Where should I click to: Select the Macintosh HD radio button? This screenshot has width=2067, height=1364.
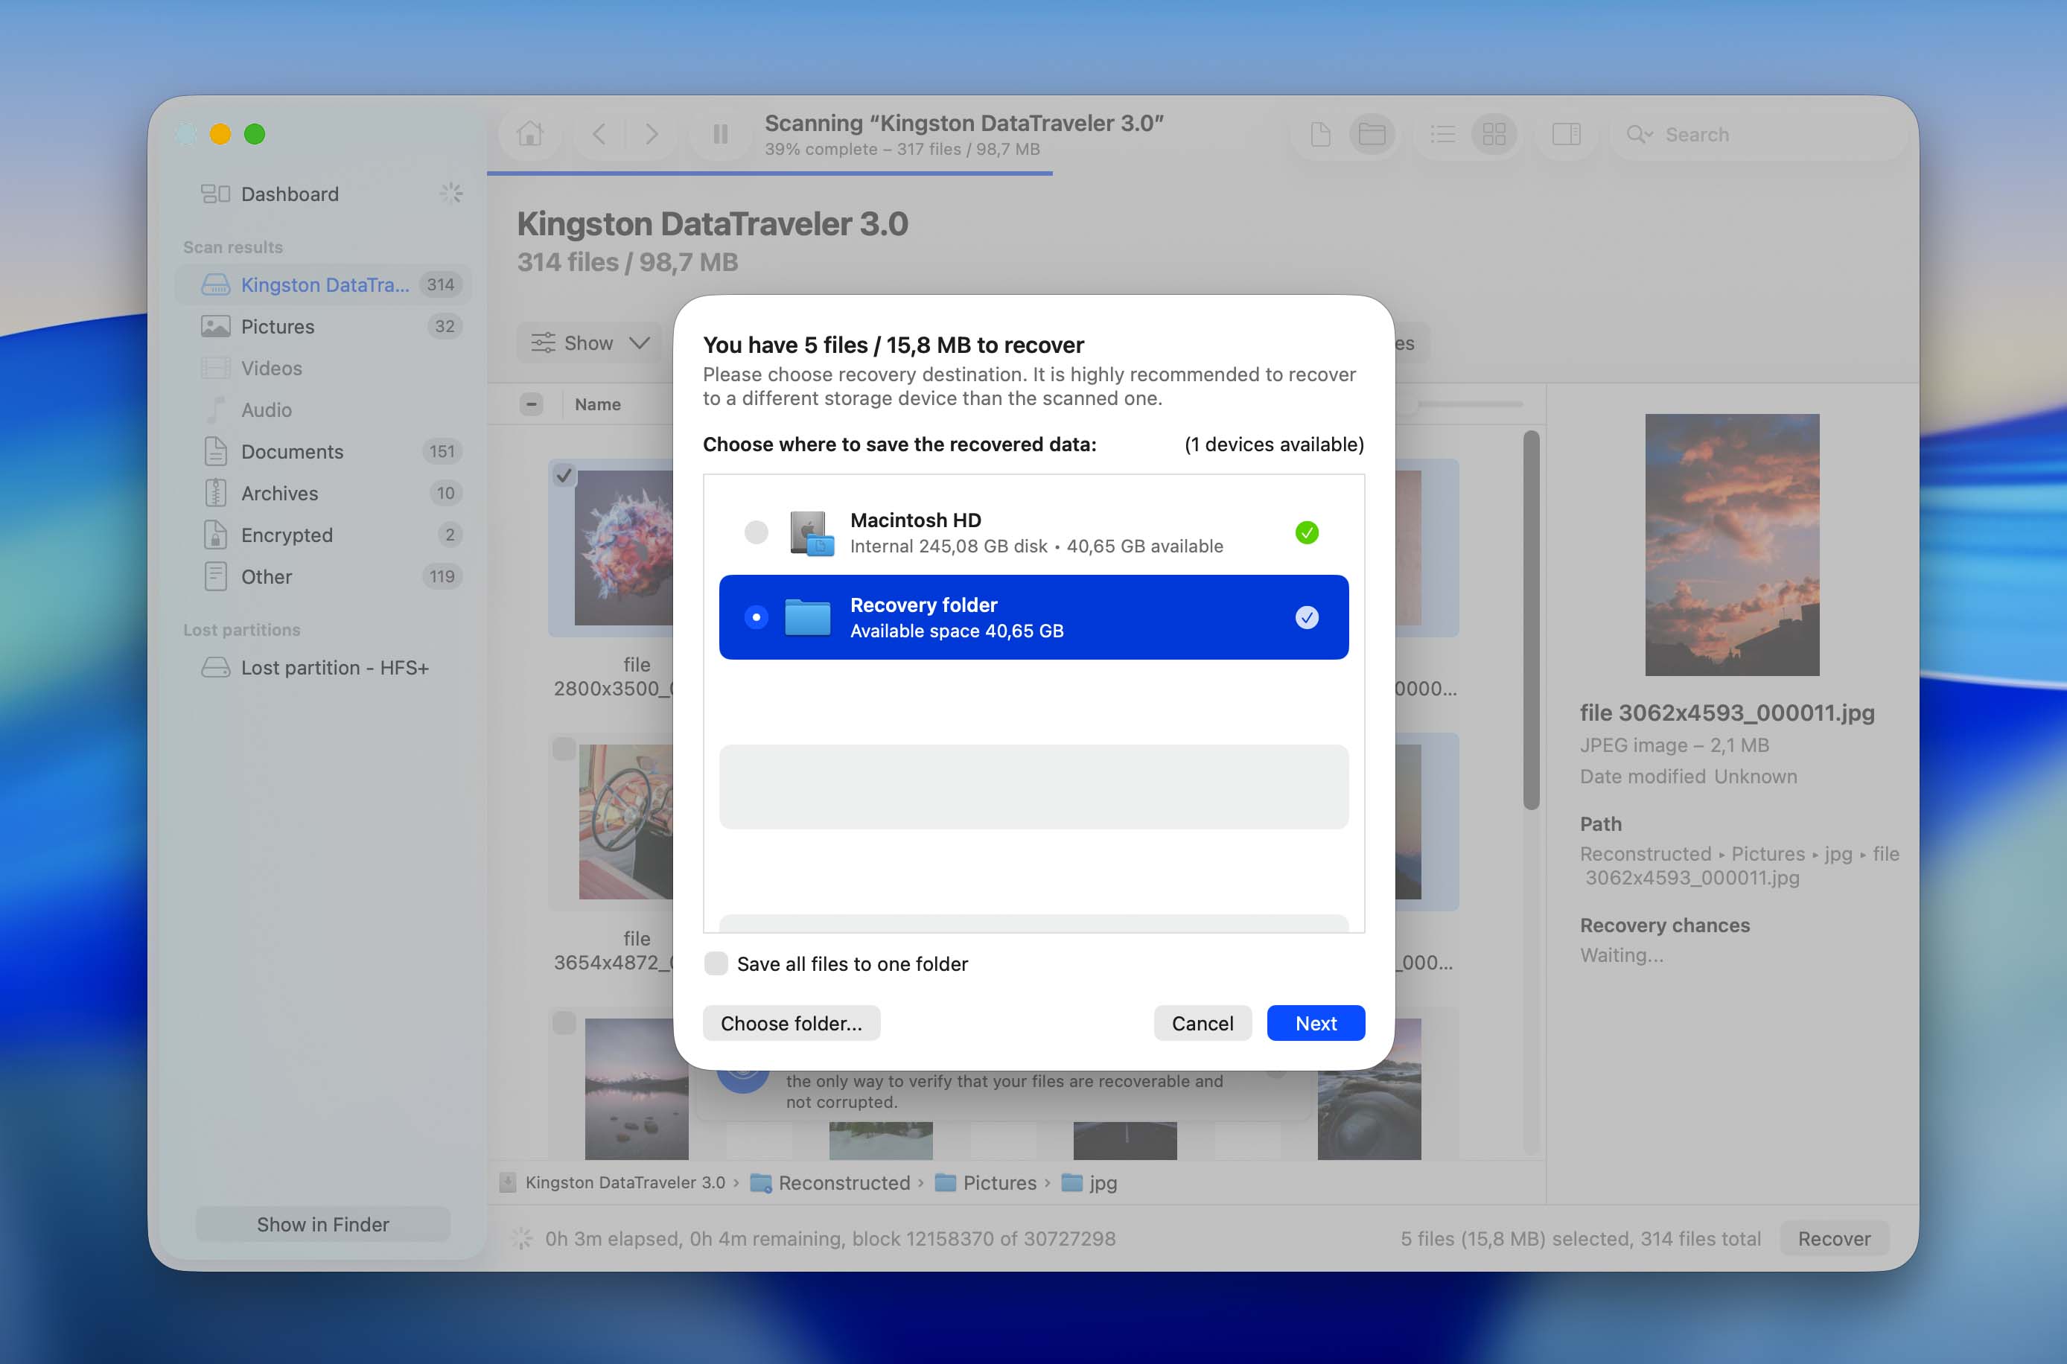point(756,532)
